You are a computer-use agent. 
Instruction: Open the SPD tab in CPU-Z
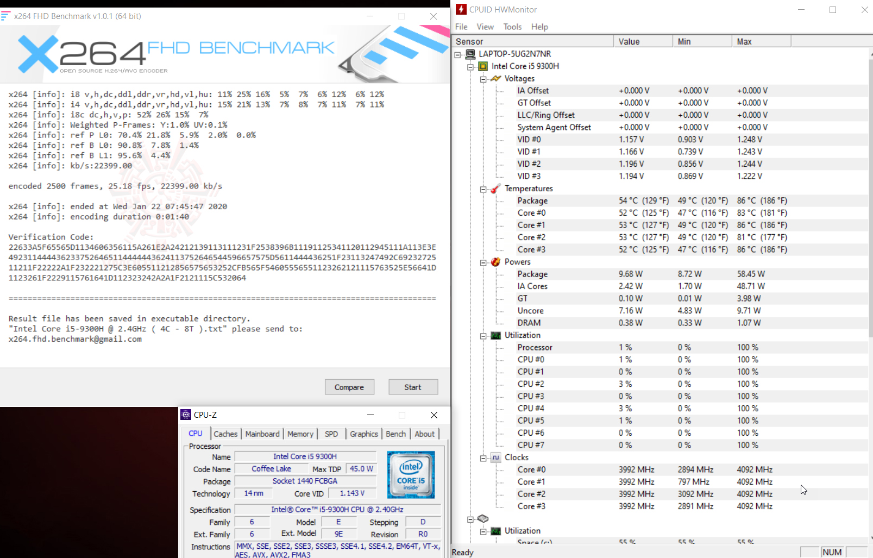click(331, 434)
